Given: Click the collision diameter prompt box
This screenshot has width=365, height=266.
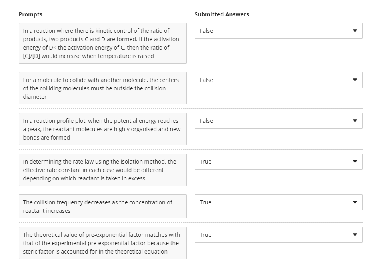Looking at the screenshot, I should (x=102, y=88).
